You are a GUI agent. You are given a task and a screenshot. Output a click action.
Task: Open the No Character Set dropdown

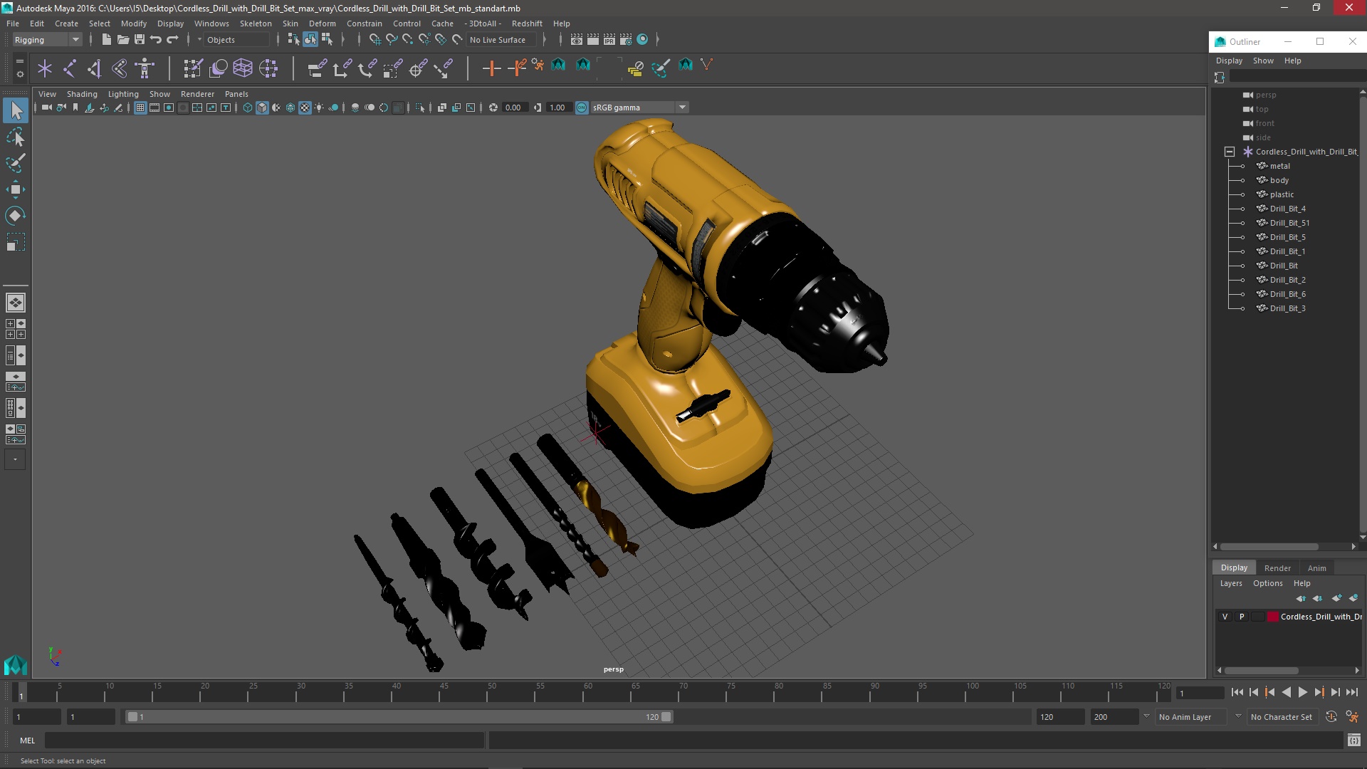1284,717
